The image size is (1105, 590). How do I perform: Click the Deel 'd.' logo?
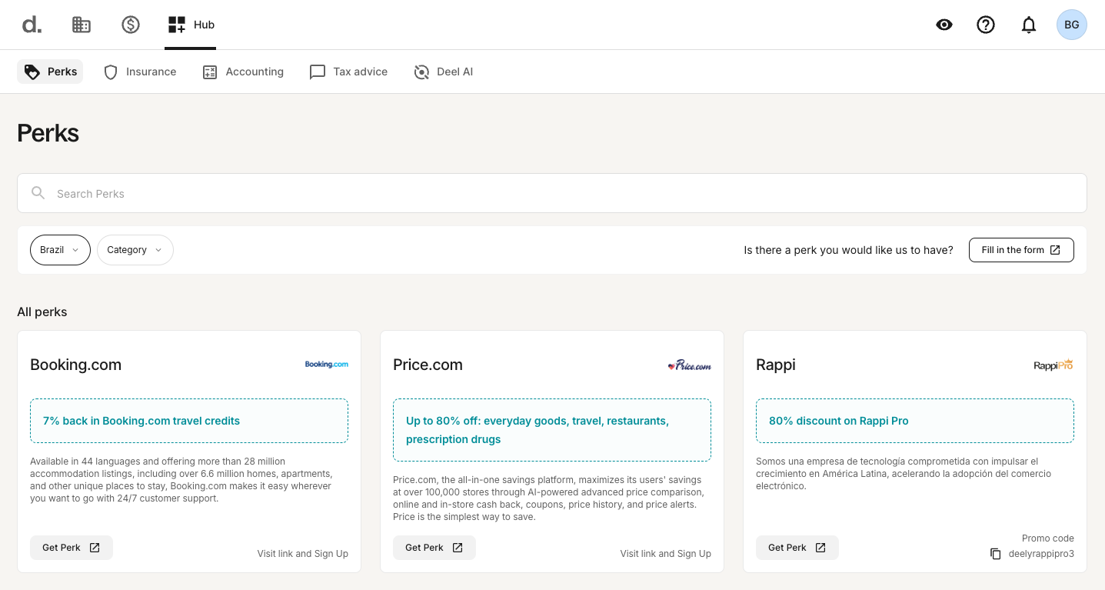32,25
